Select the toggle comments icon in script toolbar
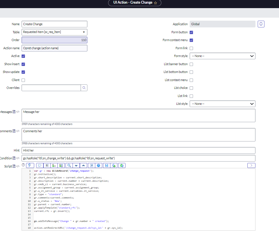This screenshot has height=232, width=279. [39, 165]
